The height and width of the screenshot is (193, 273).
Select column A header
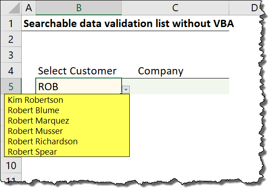click(x=28, y=8)
